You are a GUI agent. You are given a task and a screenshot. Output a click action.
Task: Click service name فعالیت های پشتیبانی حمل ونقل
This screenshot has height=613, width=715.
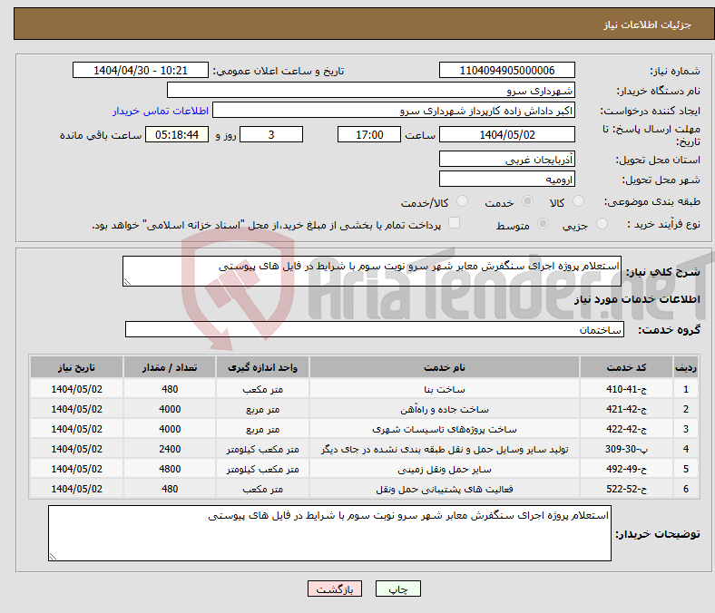click(x=445, y=489)
